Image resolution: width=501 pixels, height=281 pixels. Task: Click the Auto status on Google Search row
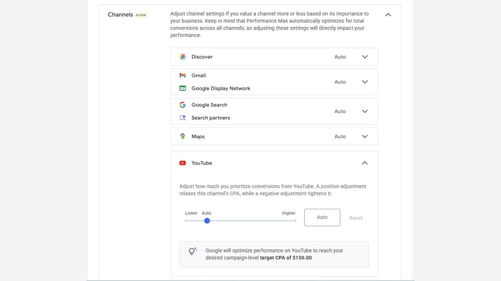tap(340, 111)
